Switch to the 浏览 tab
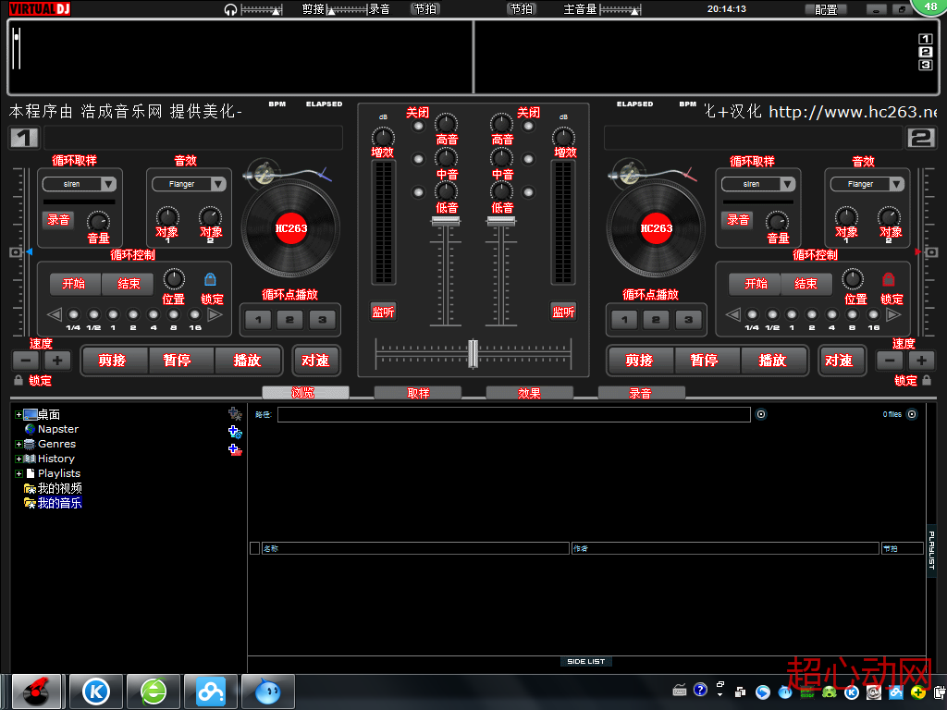947x710 pixels. point(305,393)
